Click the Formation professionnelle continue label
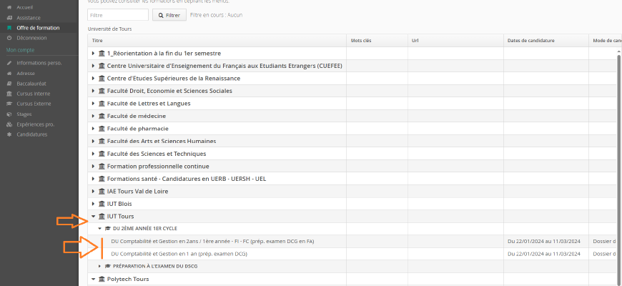The height and width of the screenshot is (286, 622). coord(158,166)
